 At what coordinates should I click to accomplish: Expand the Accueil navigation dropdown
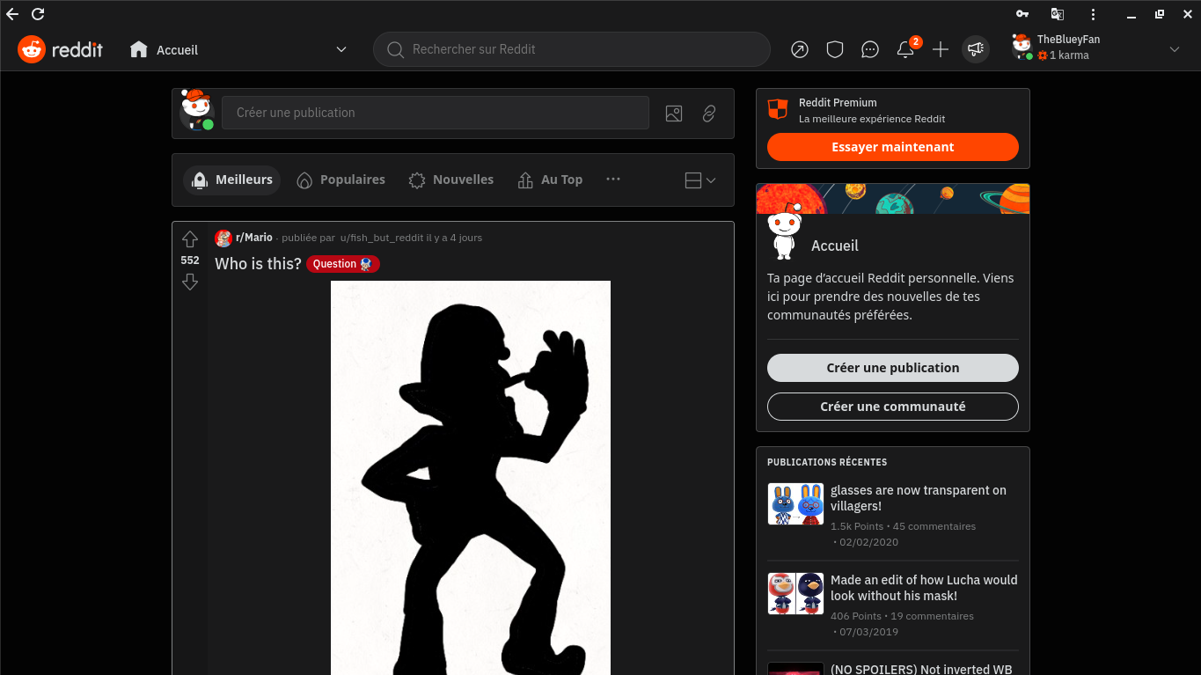point(341,50)
